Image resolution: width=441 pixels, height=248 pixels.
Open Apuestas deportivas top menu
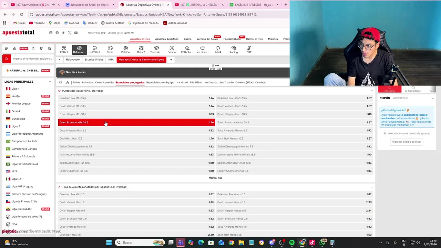(x=167, y=39)
